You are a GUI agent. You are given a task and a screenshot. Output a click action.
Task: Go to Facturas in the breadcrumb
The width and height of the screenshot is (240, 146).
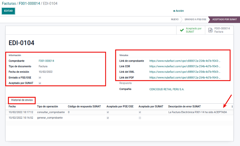[9, 3]
